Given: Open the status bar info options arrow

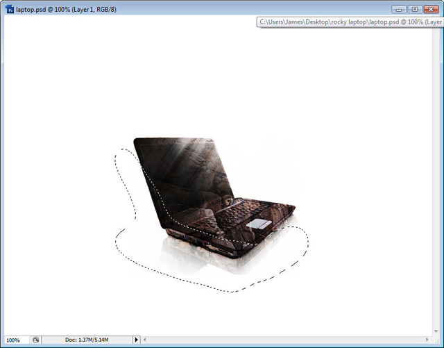Looking at the screenshot, I should click(136, 340).
